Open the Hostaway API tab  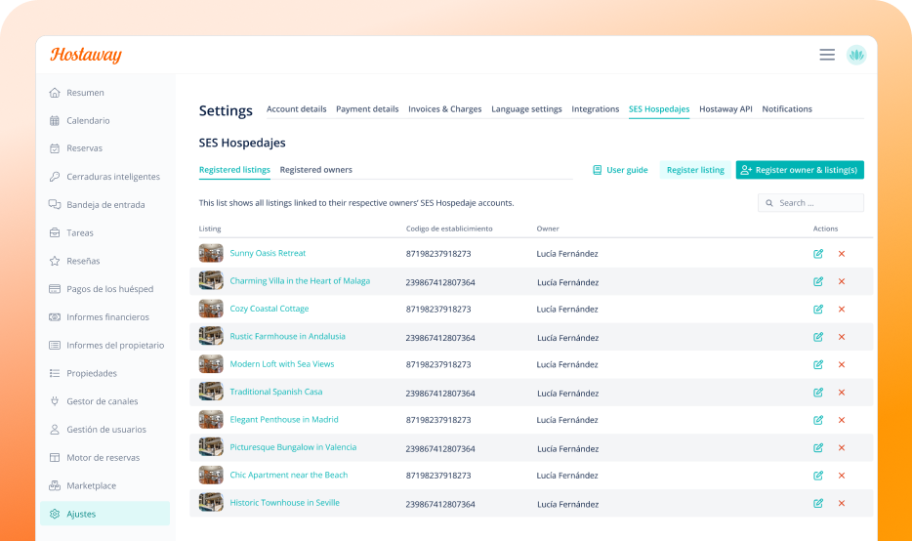tap(725, 108)
